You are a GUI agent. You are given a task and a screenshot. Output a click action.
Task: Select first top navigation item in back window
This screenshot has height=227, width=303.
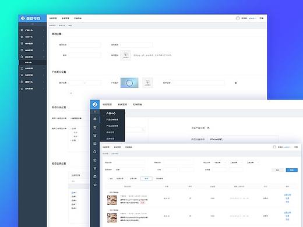tap(53, 19)
